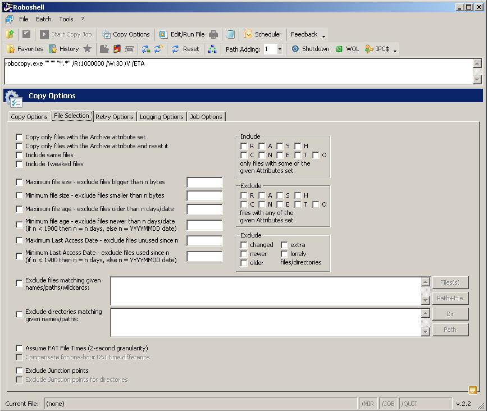Check Exclude Junction points
Viewport: 488px width, 411px height.
19,371
